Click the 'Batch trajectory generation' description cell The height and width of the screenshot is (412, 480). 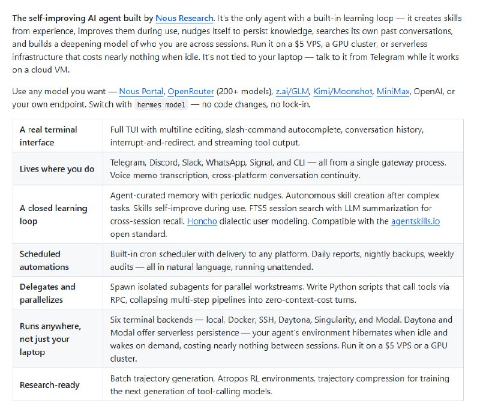coord(280,385)
